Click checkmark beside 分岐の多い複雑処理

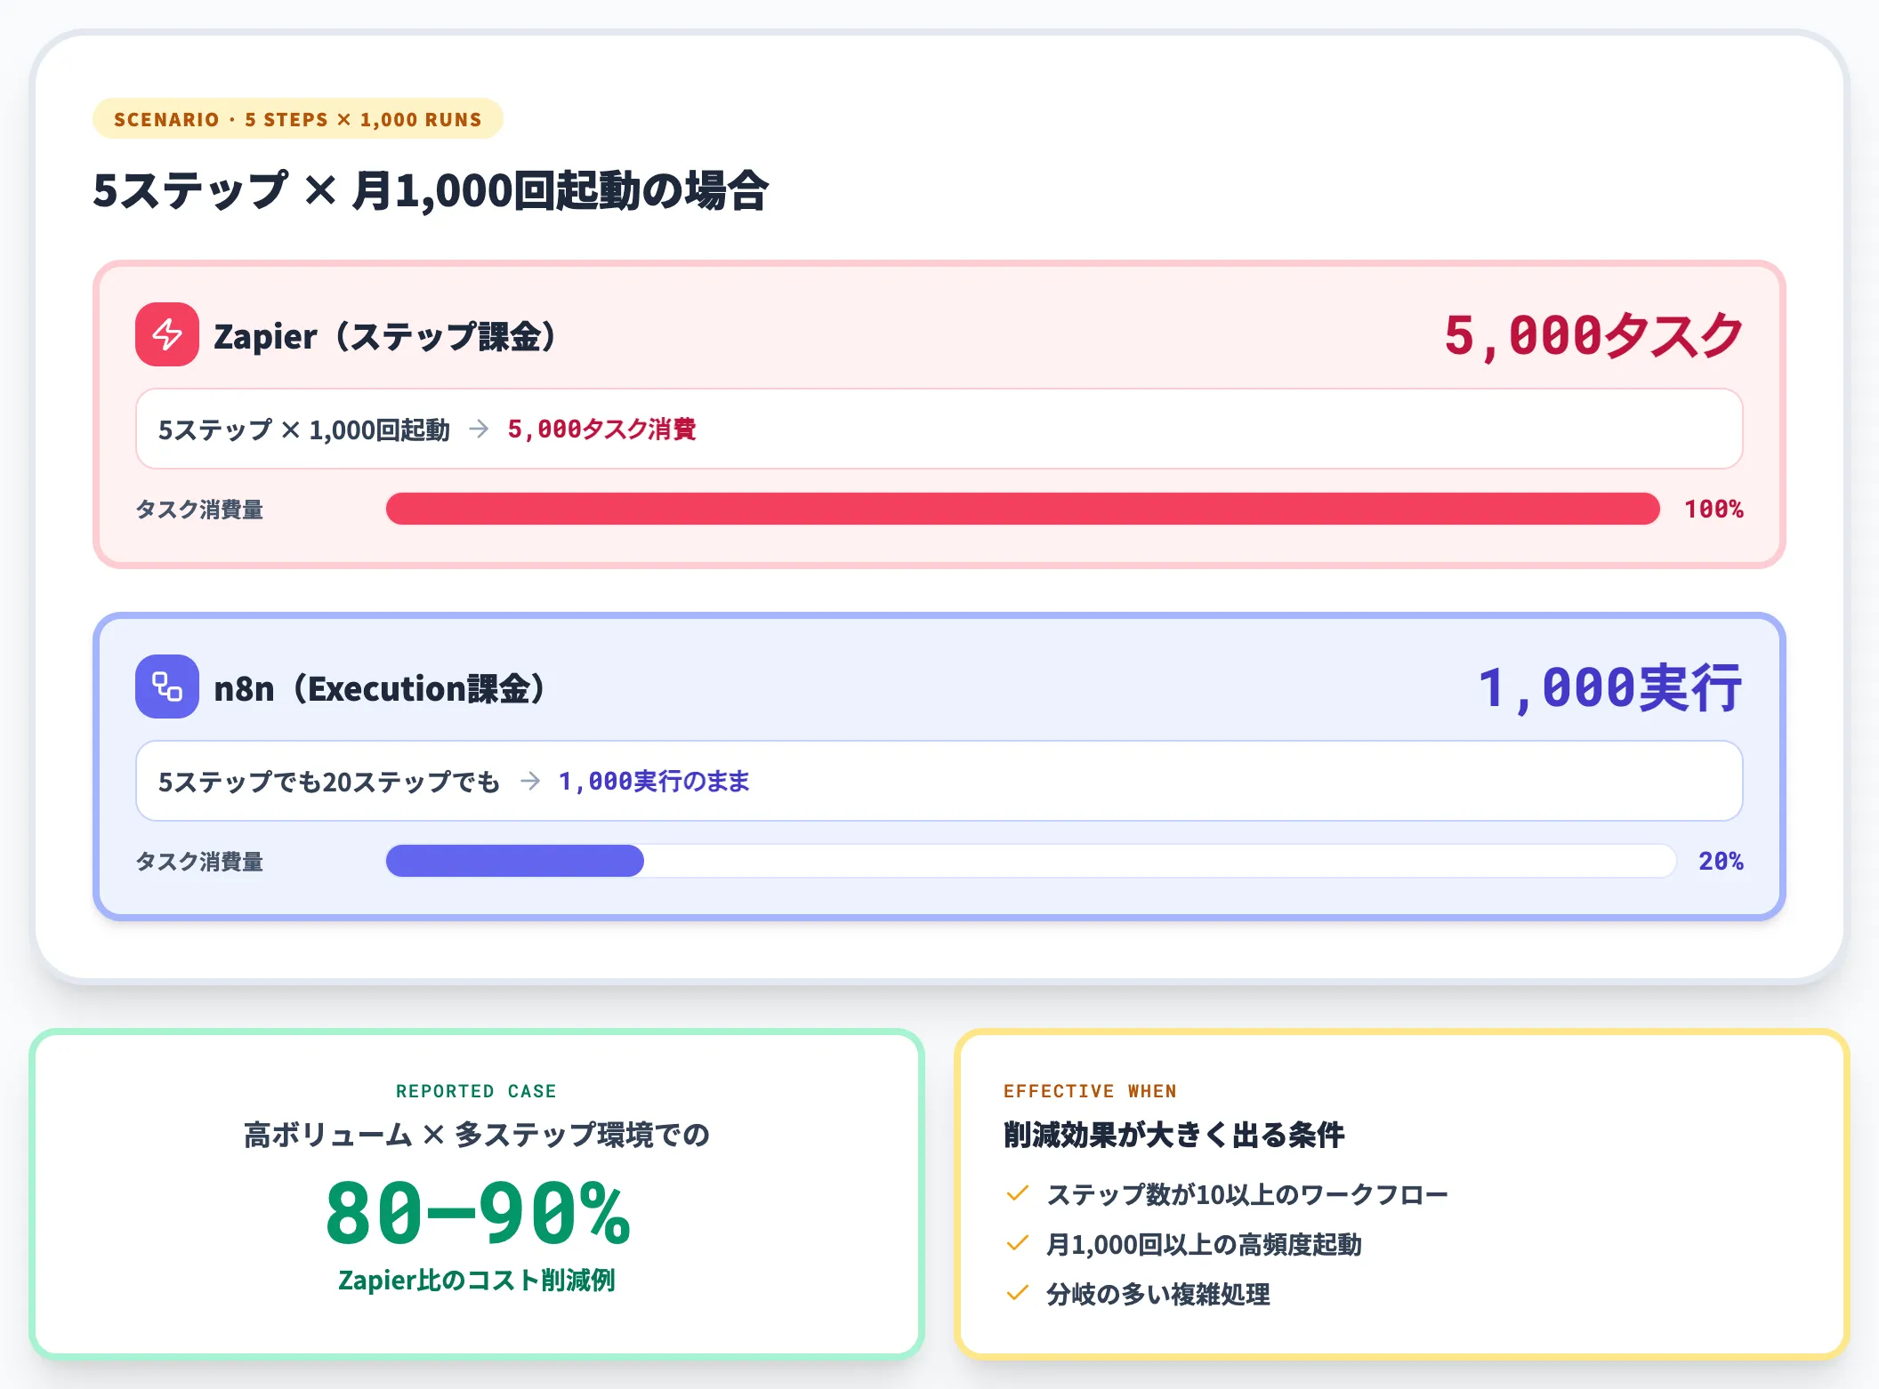tap(1017, 1293)
